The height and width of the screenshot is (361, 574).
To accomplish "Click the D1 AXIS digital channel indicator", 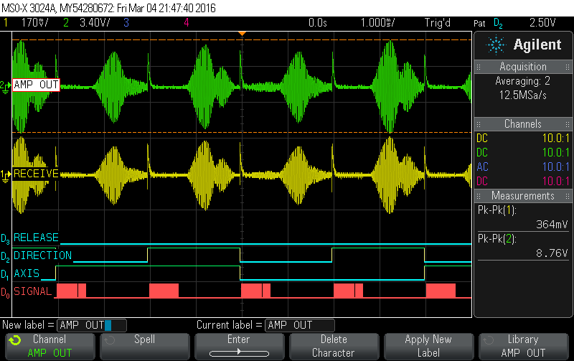I will coord(6,273).
